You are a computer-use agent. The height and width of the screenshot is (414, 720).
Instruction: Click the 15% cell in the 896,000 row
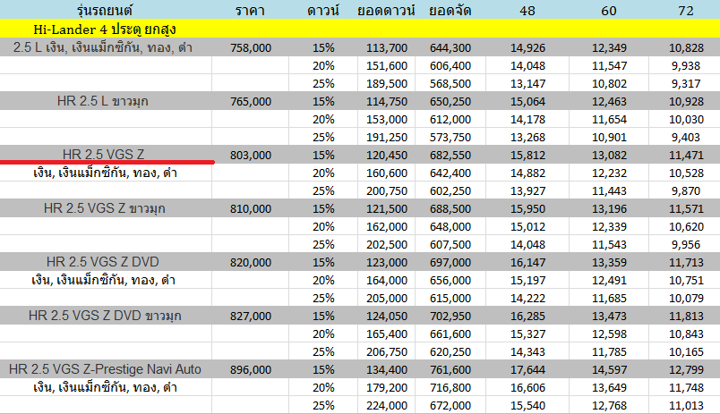pos(323,370)
